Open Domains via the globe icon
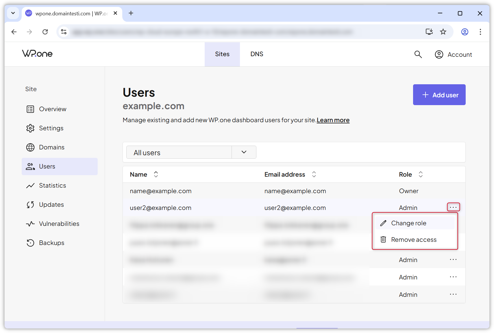 (x=30, y=147)
